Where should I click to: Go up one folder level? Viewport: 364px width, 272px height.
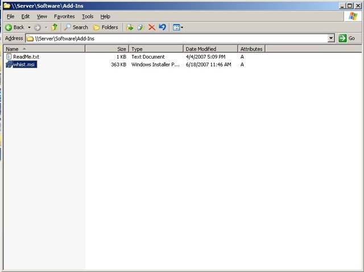click(55, 27)
